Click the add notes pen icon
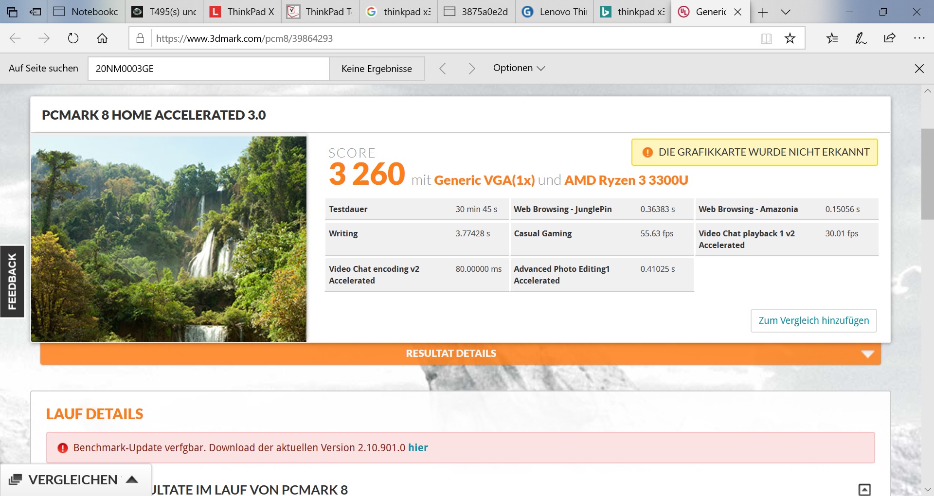Image resolution: width=934 pixels, height=496 pixels. pos(861,38)
